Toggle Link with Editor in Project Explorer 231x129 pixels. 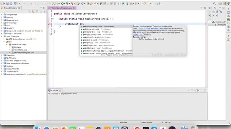pyautogui.click(x=33, y=11)
